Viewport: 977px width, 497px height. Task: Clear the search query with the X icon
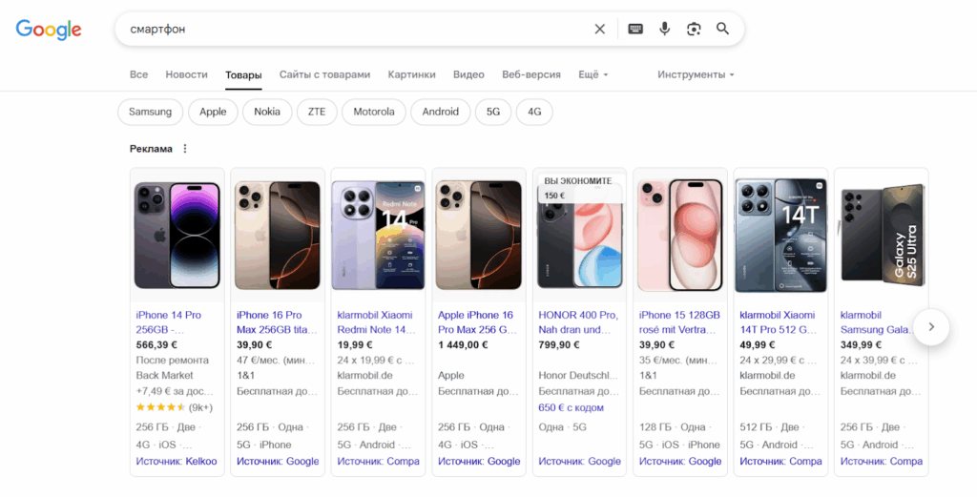click(599, 29)
